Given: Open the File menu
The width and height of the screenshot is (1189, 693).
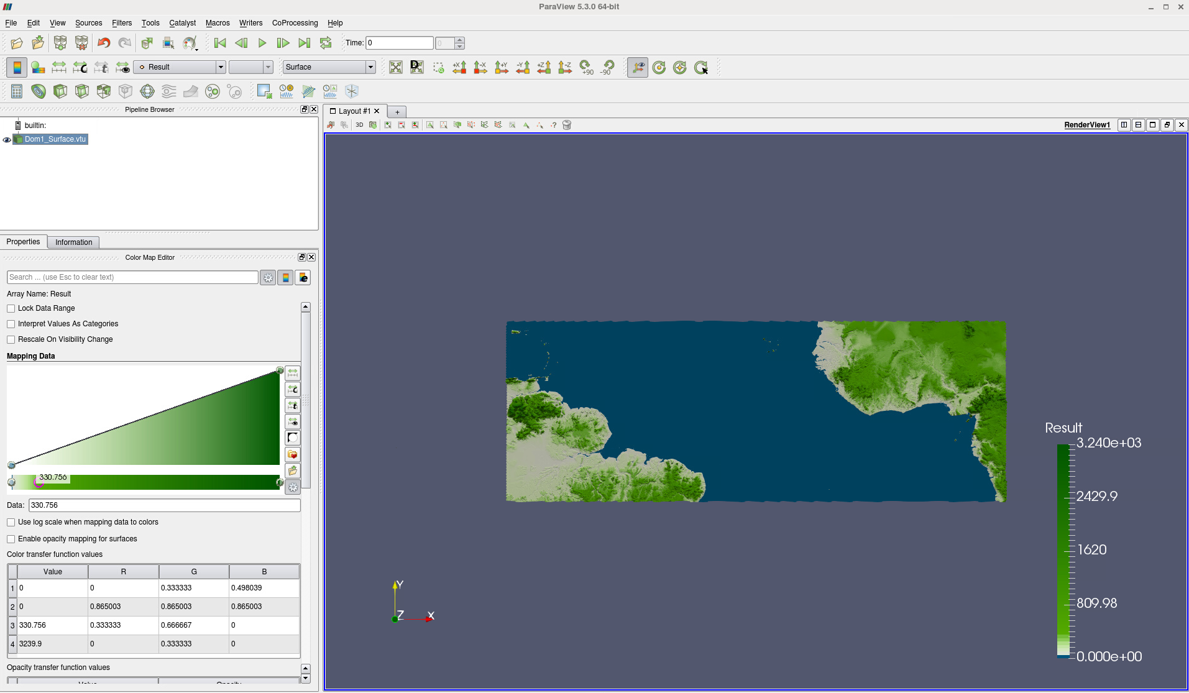Looking at the screenshot, I should pyautogui.click(x=11, y=23).
